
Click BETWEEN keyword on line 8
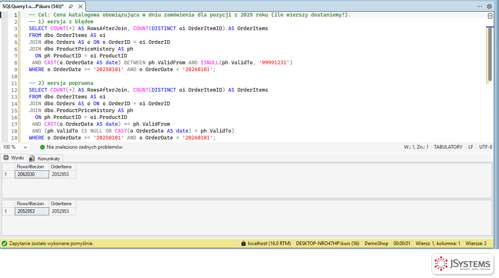click(x=135, y=63)
